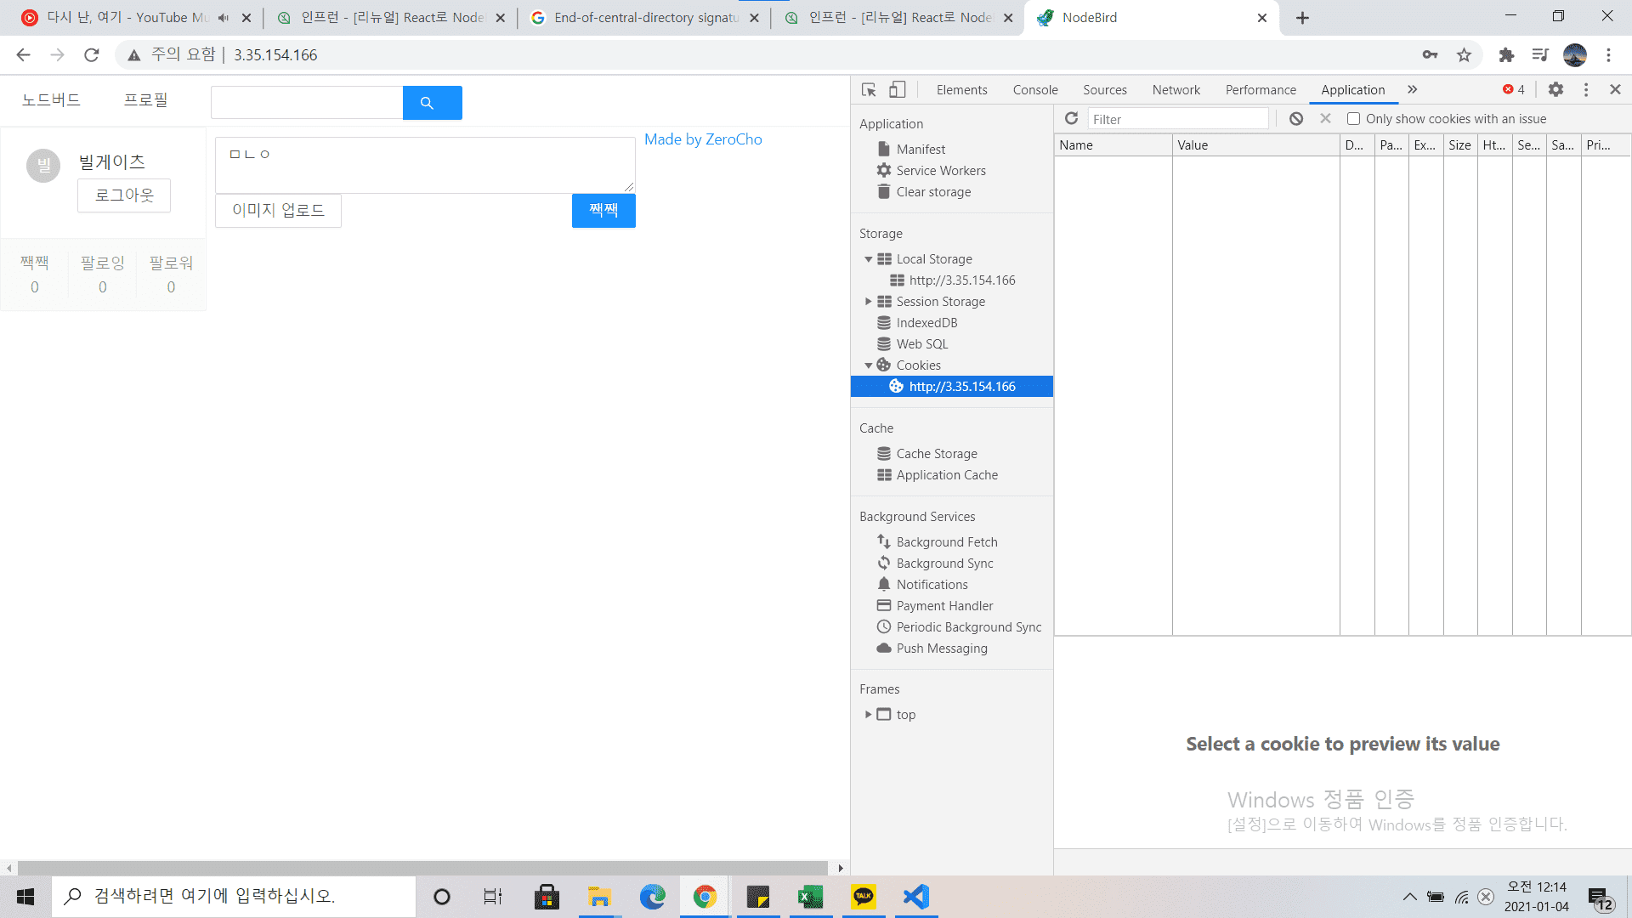
Task: Open the Made by ZeroCho link
Action: point(703,139)
